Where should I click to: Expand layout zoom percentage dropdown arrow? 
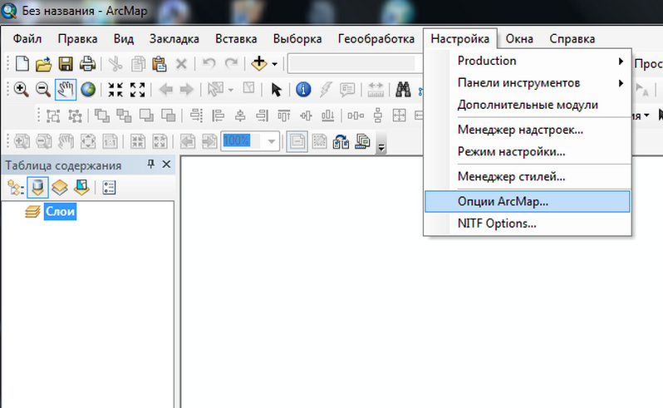tap(272, 140)
